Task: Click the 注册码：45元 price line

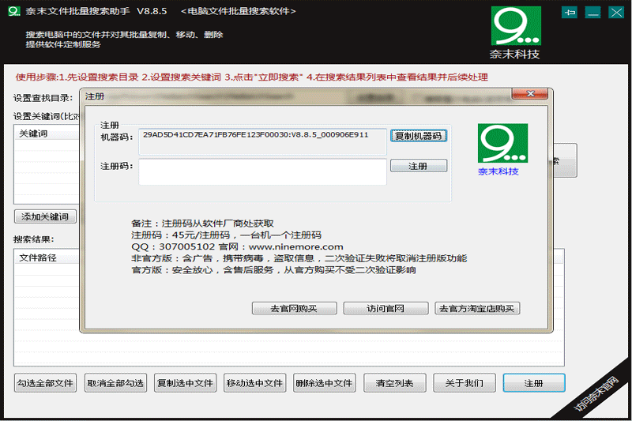Action: click(x=226, y=235)
